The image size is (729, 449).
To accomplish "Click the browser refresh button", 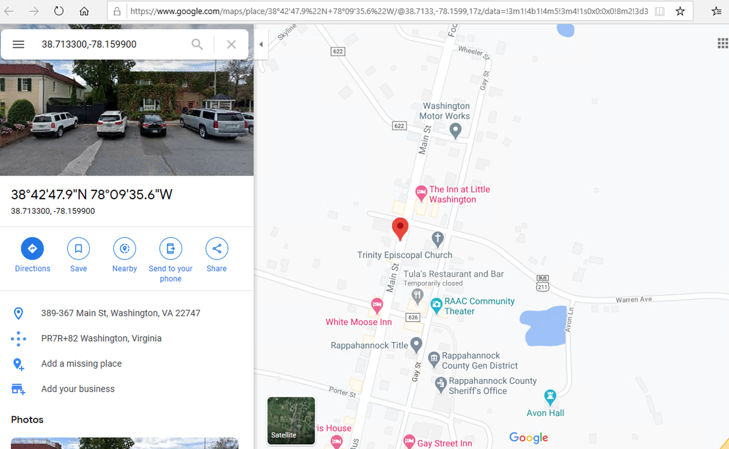I will tap(59, 12).
